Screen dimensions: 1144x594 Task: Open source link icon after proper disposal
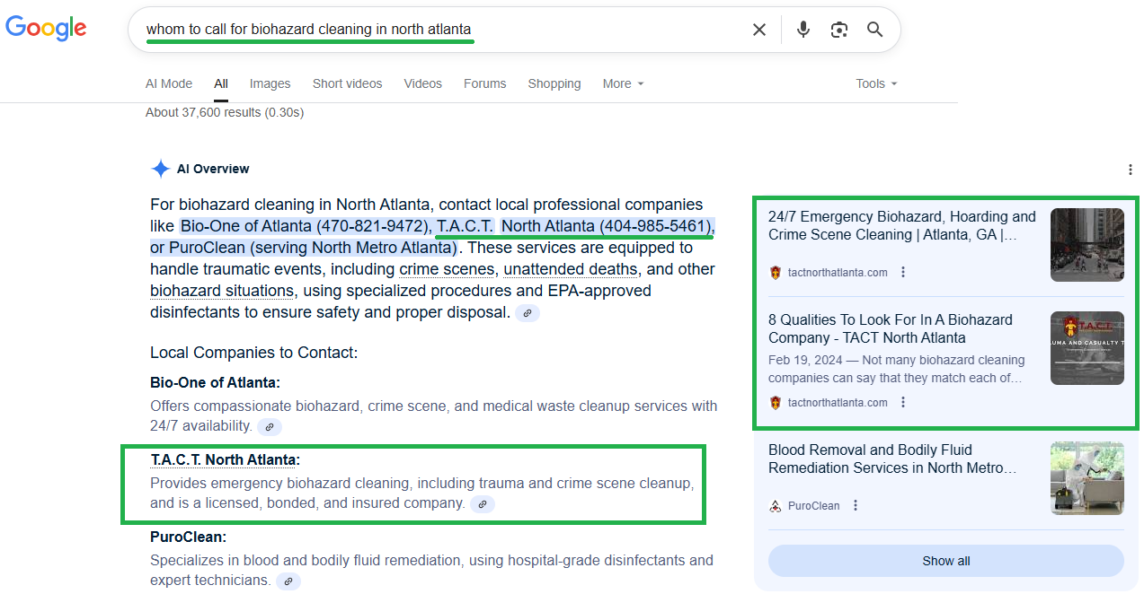click(x=528, y=313)
